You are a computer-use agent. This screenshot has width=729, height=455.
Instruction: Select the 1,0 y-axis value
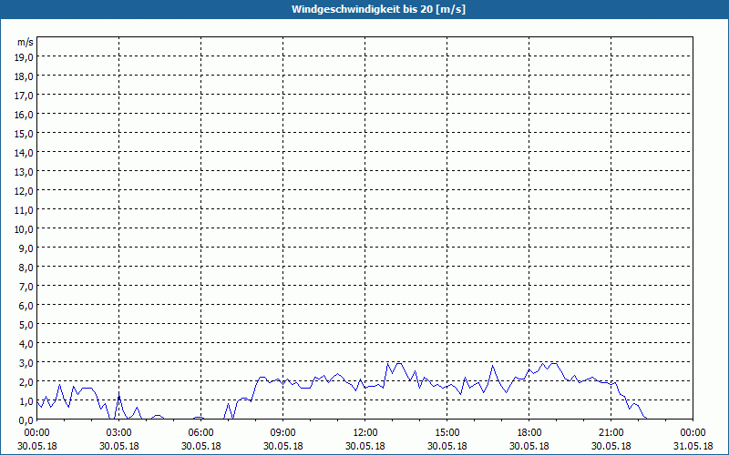pos(27,401)
